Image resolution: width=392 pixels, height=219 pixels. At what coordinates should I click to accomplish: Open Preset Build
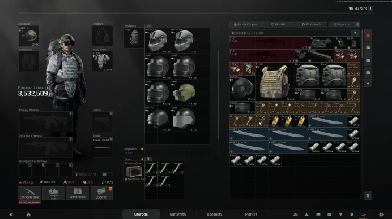point(78,194)
